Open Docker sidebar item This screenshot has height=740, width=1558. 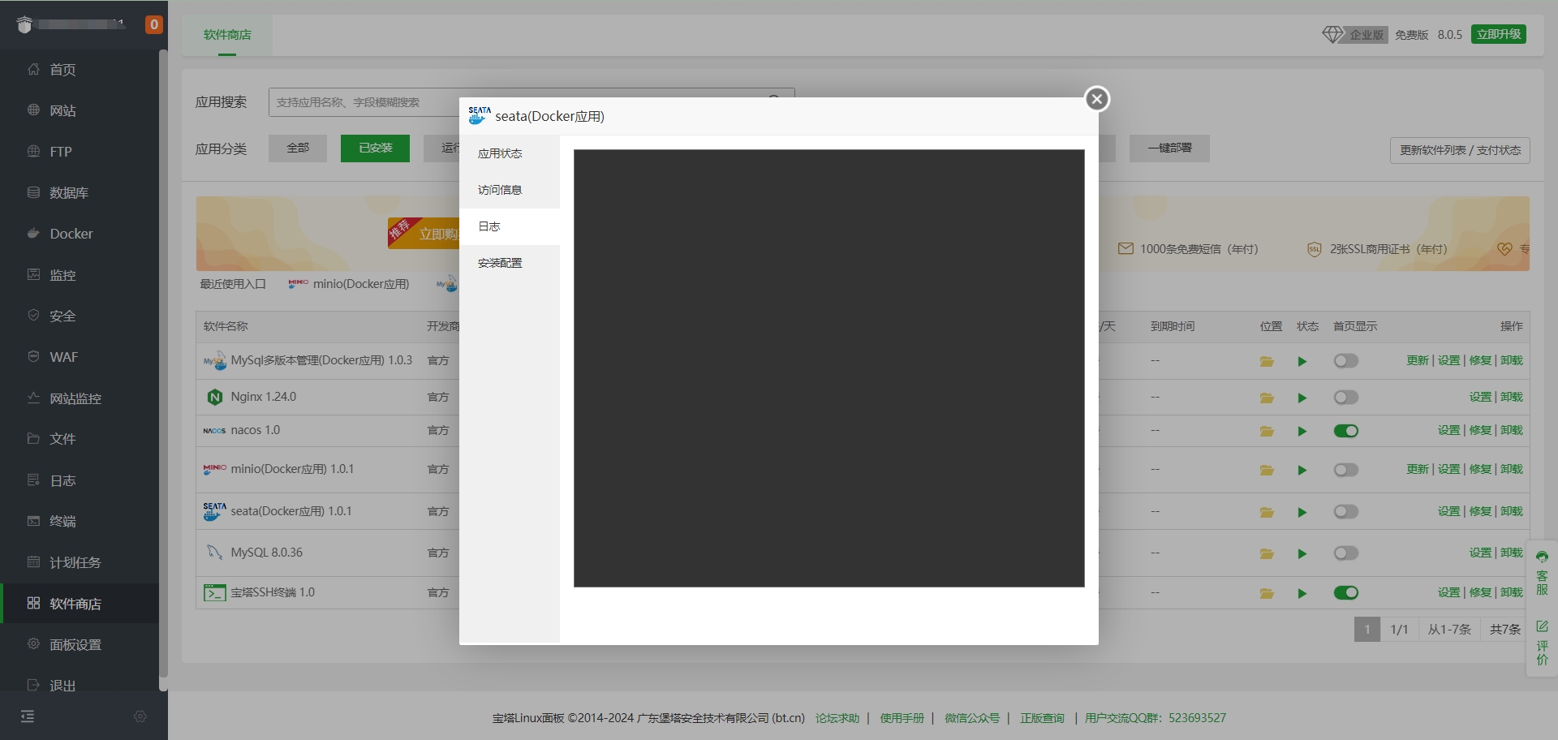pos(80,234)
